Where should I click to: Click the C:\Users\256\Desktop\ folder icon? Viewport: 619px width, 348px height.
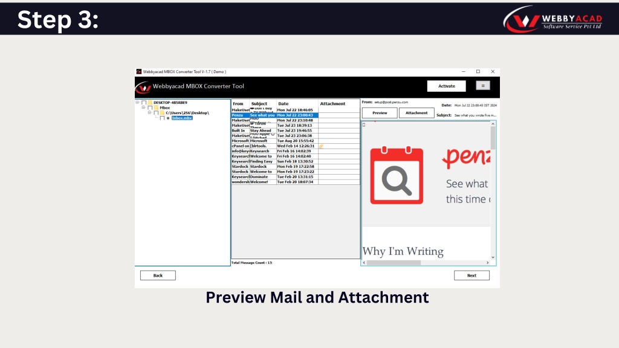pos(162,113)
